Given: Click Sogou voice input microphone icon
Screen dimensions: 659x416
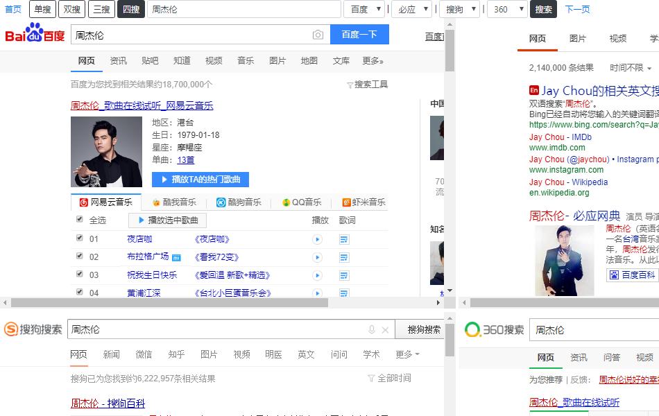Looking at the screenshot, I should pyautogui.click(x=372, y=330).
